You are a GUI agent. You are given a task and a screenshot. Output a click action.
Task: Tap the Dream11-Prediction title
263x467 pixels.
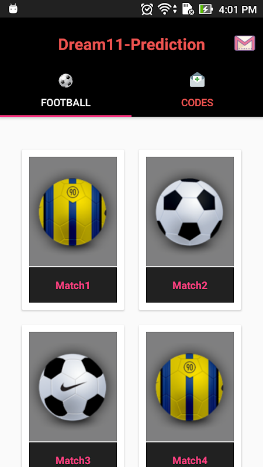pyautogui.click(x=131, y=45)
